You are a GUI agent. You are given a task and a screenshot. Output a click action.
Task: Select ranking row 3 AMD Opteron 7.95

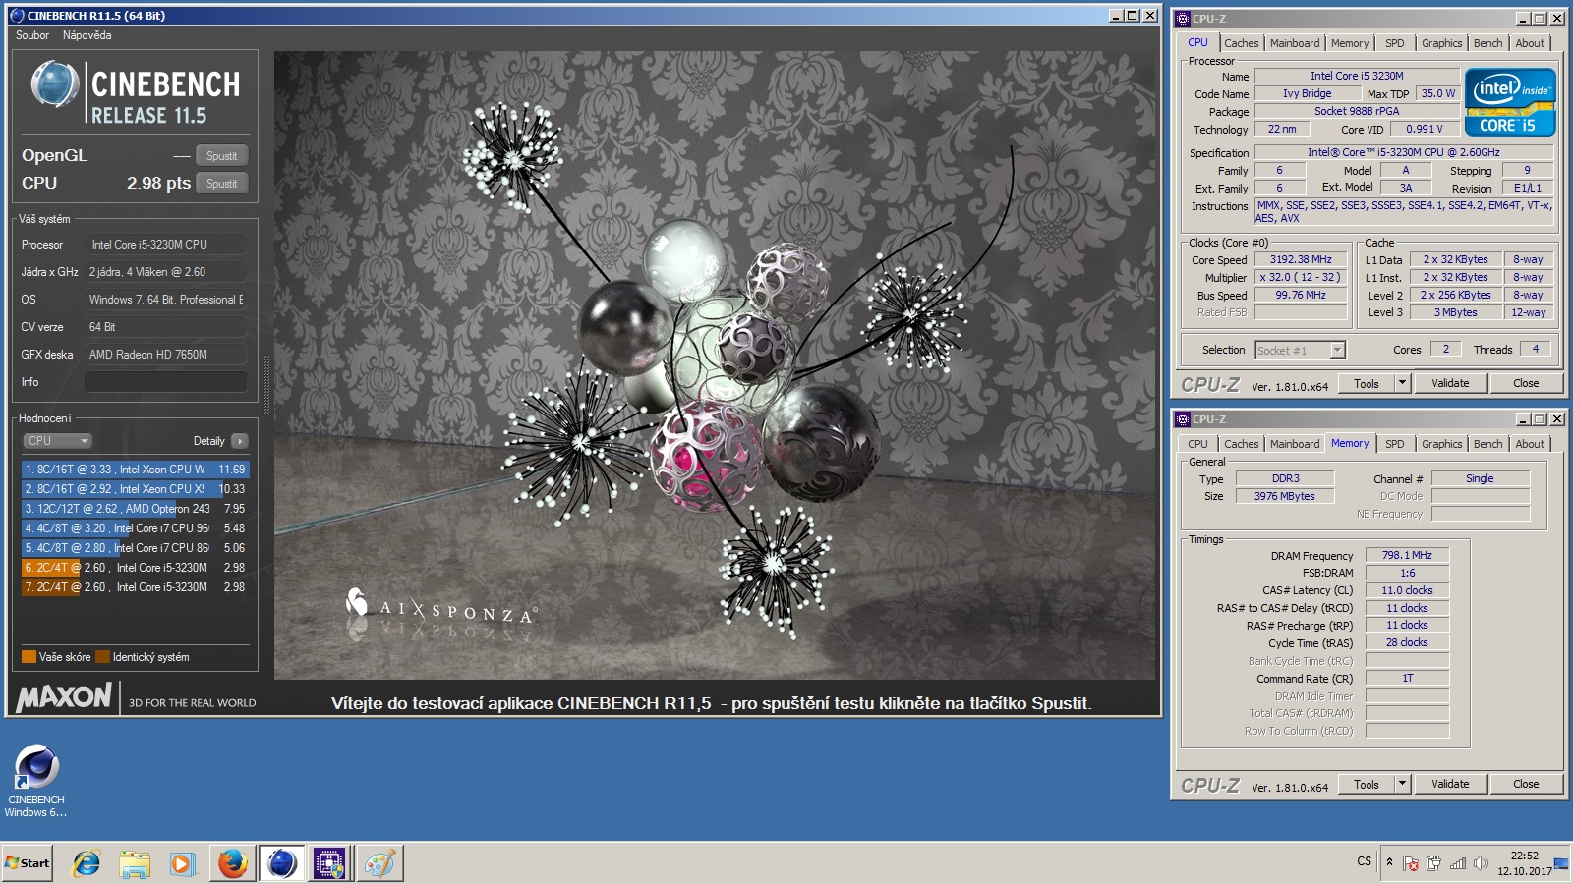point(135,509)
